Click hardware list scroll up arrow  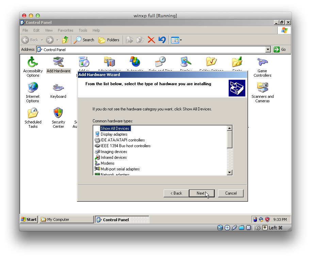[x=229, y=128]
